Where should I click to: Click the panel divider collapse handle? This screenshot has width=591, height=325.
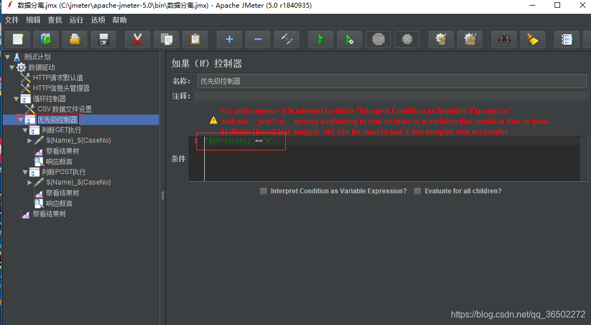click(163, 195)
